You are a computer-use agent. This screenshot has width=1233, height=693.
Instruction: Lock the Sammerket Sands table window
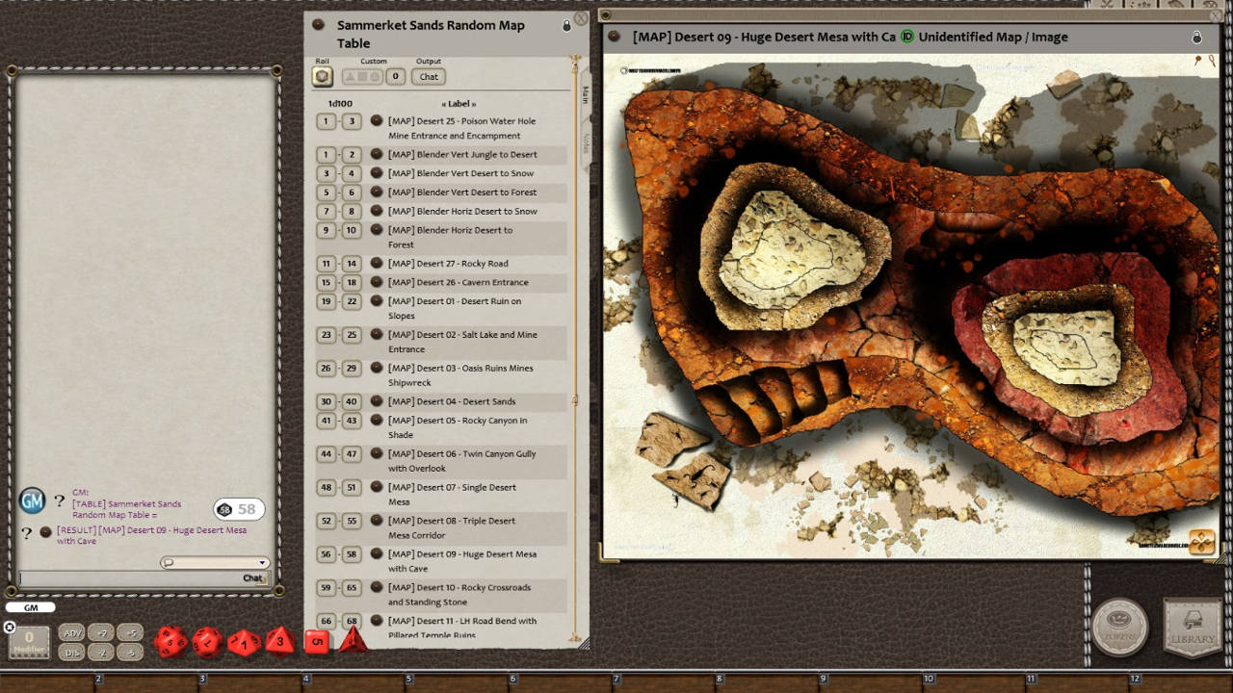coord(566,26)
